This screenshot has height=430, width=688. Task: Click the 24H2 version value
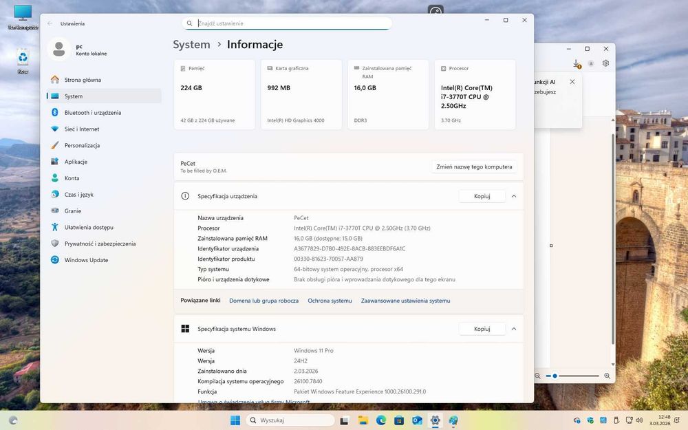(x=301, y=361)
